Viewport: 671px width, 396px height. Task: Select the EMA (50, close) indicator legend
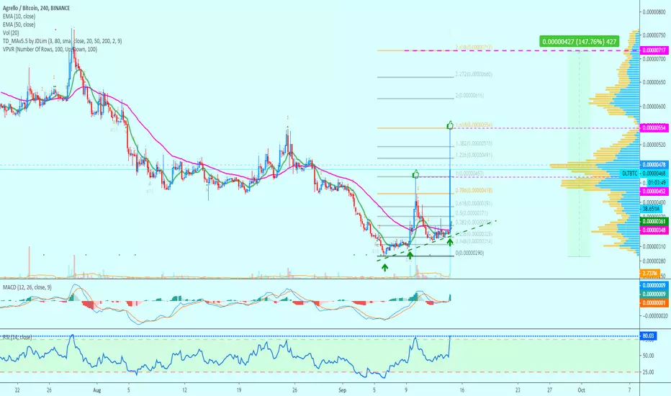click(x=19, y=24)
